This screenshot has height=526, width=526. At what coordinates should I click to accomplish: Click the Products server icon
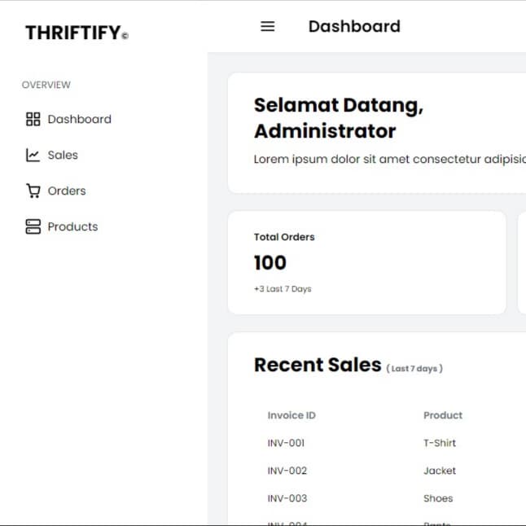point(33,227)
